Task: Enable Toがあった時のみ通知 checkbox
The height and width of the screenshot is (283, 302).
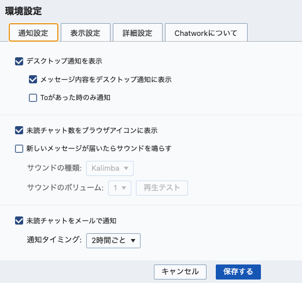Action: click(33, 98)
